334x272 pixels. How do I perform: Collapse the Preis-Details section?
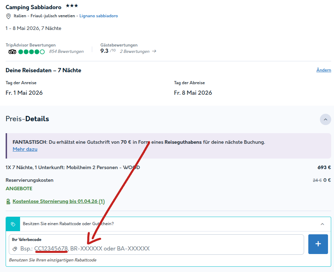coord(325,119)
